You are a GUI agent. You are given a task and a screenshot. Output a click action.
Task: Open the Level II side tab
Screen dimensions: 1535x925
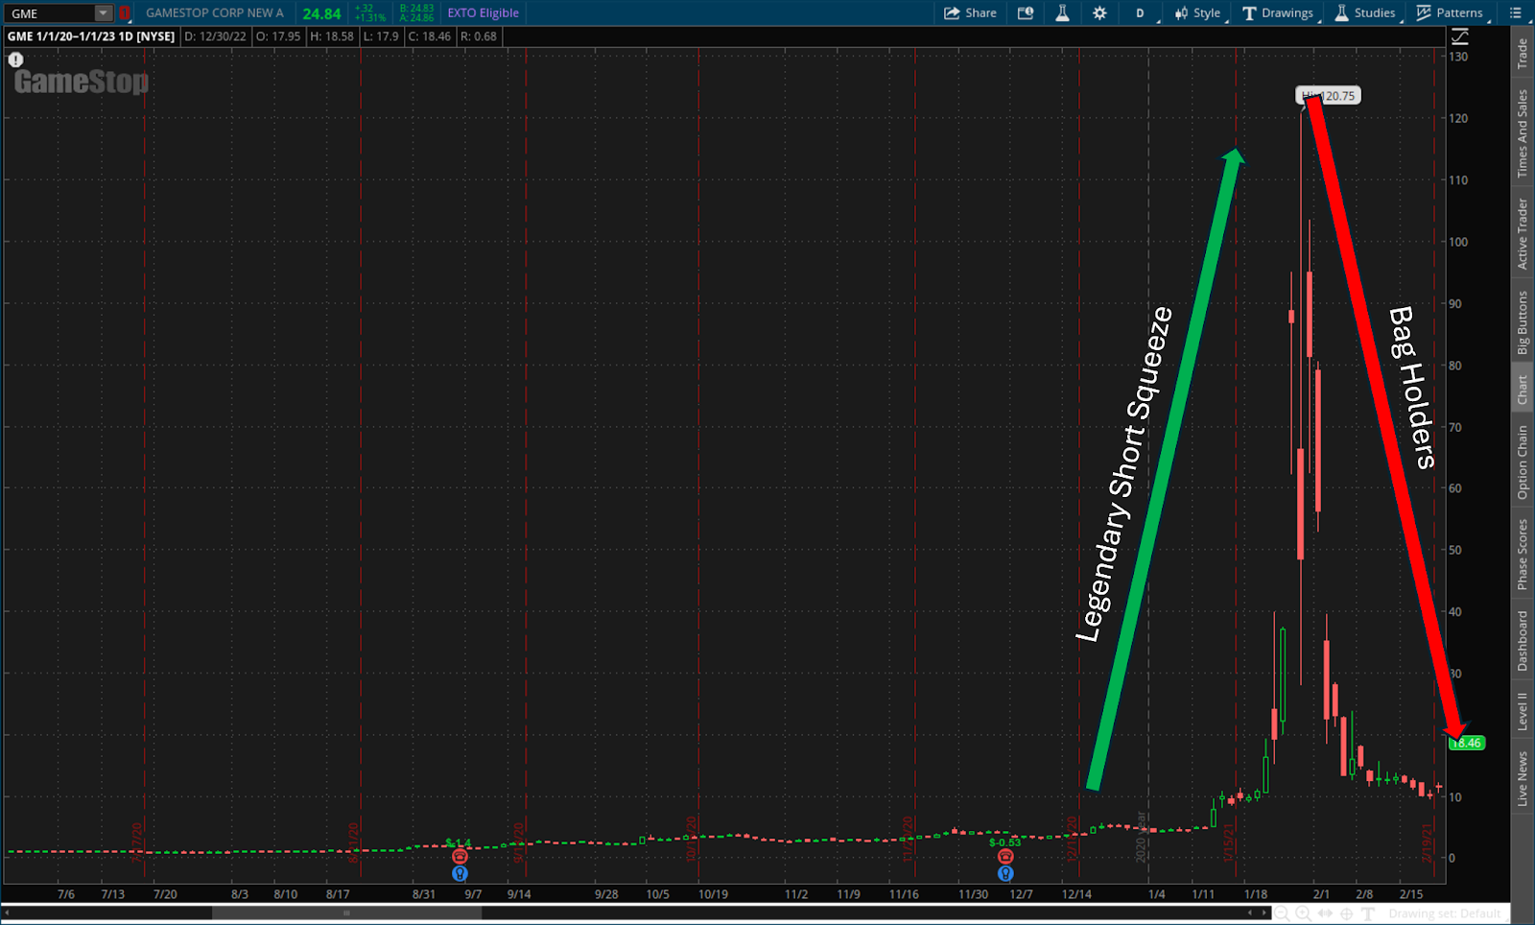point(1523,711)
